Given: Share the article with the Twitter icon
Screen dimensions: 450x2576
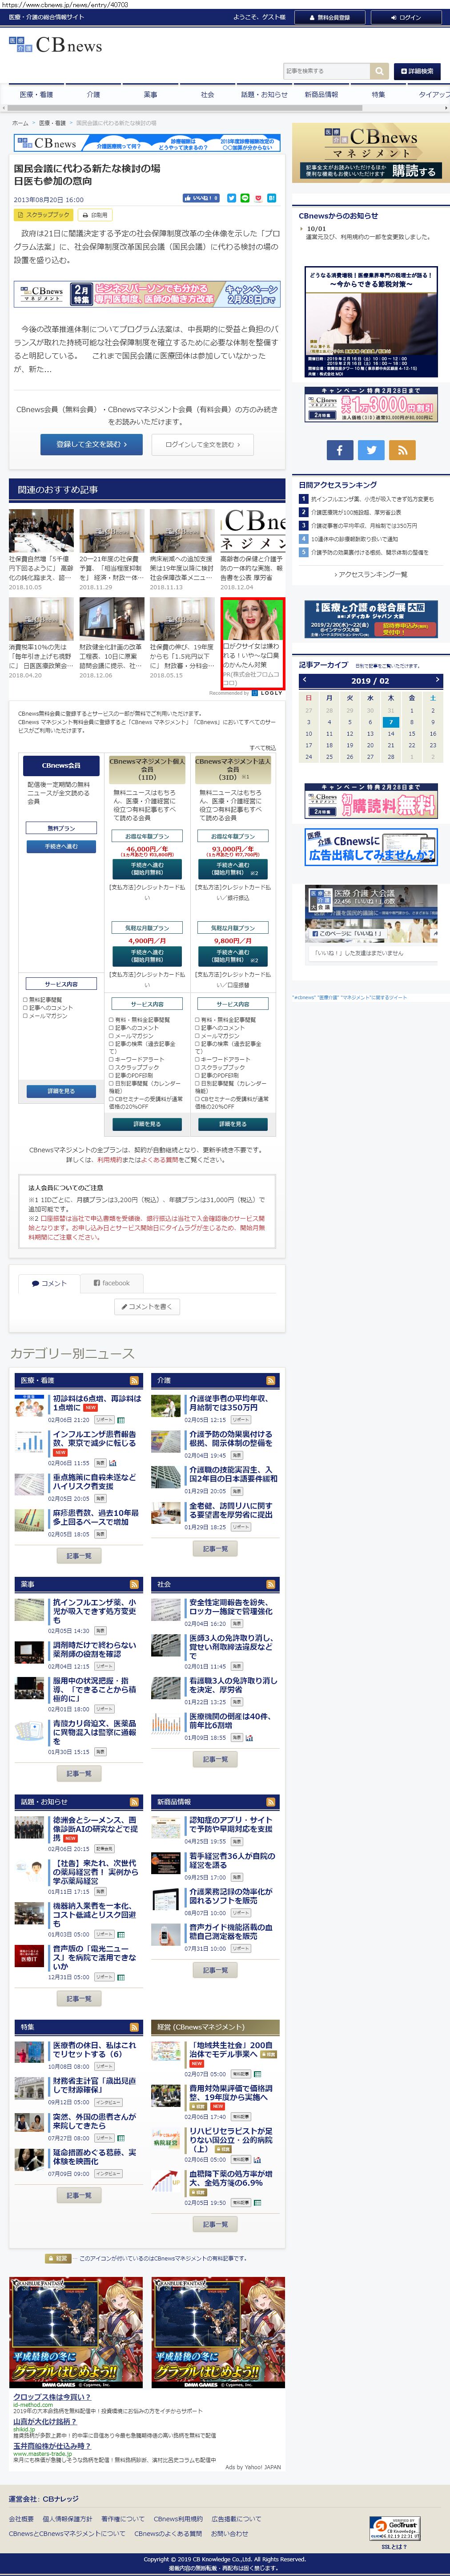Looking at the screenshot, I should coord(231,199).
